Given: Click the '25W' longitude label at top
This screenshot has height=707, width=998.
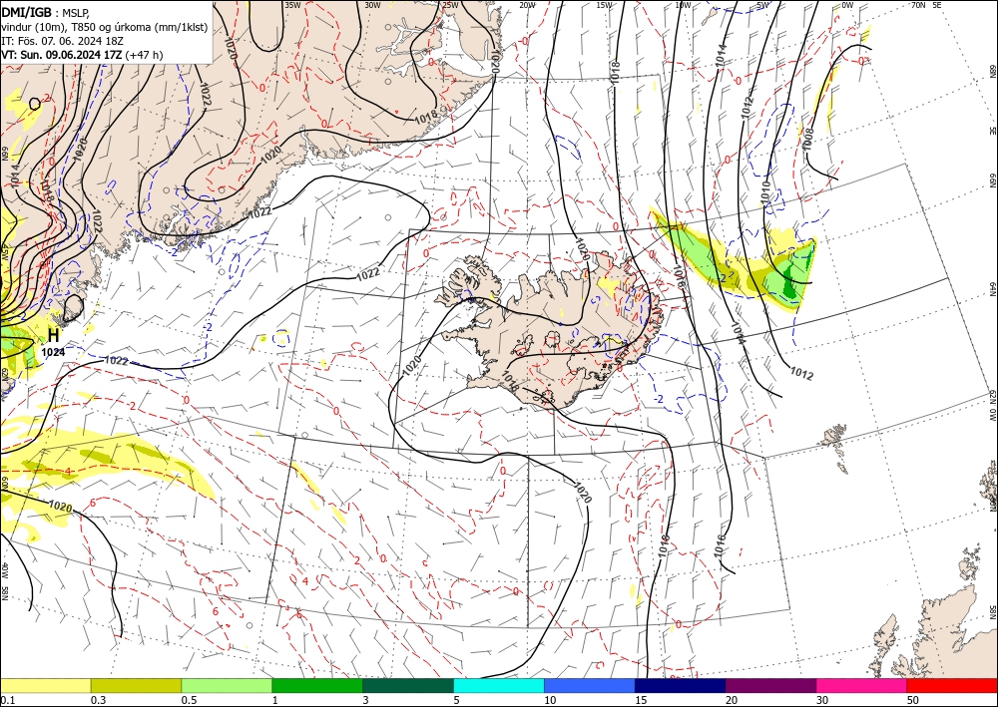Looking at the screenshot, I should click(x=450, y=5).
